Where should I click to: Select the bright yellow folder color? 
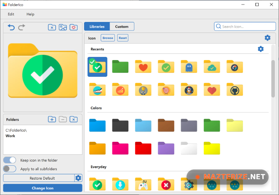tap(212, 148)
